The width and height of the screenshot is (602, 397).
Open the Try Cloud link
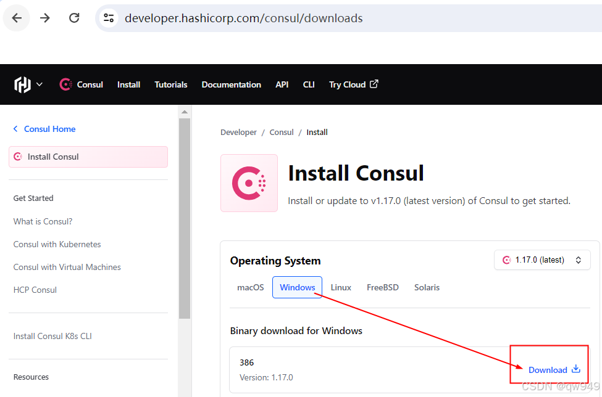354,84
